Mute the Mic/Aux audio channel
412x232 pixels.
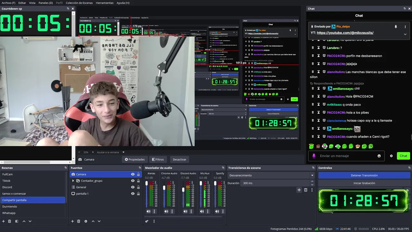(x=202, y=211)
